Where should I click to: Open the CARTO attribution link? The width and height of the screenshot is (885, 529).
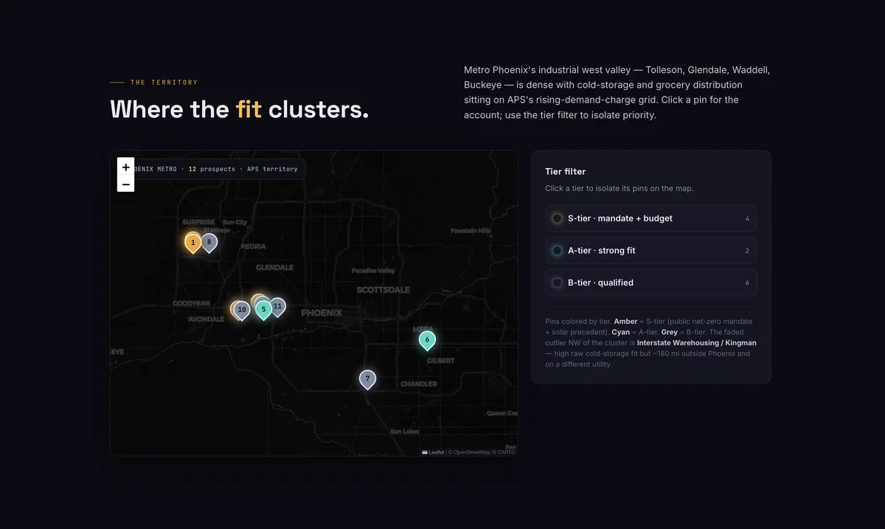tap(506, 452)
